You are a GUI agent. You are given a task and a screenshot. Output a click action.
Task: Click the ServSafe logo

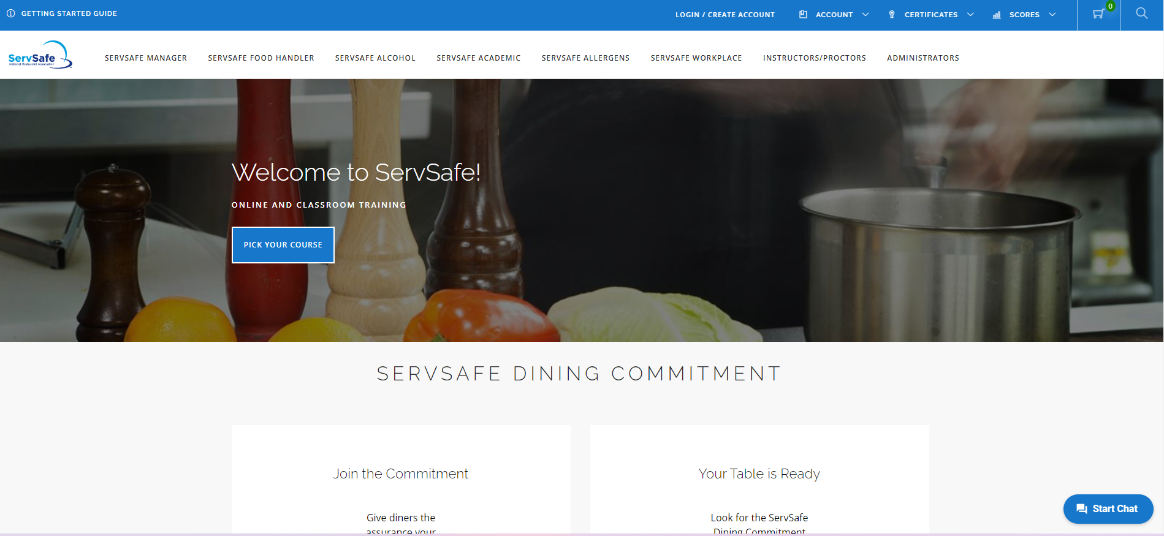click(40, 55)
